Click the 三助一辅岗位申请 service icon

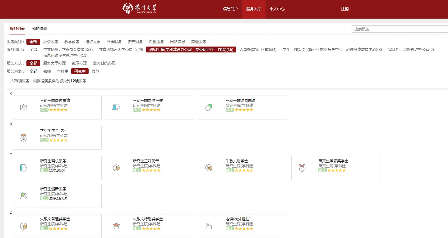click(x=24, y=107)
